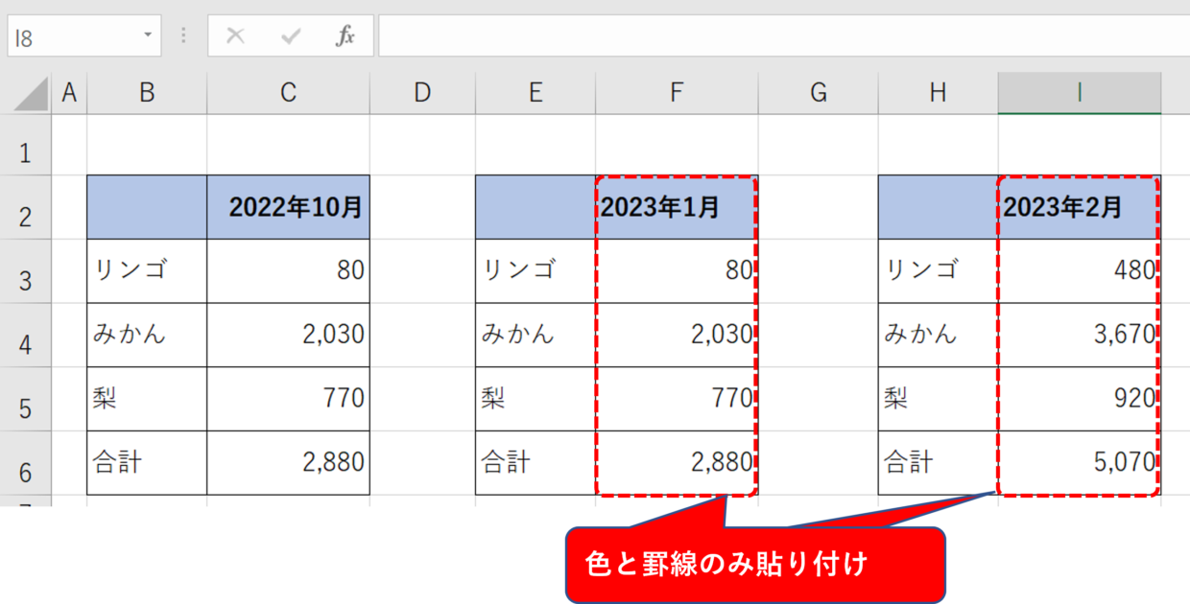Select column C header
The image size is (1190, 604).
[x=288, y=92]
